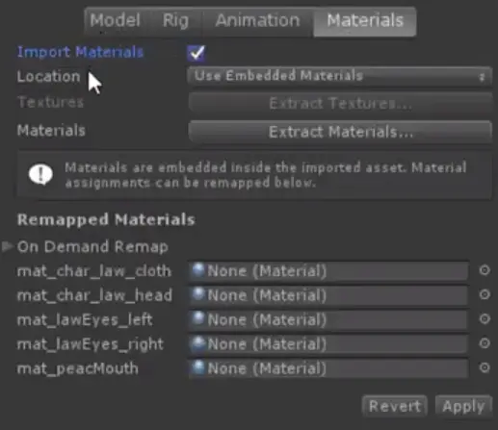Open object picker for mat_lawEyes_right
This screenshot has width=498, height=430.
coord(485,343)
